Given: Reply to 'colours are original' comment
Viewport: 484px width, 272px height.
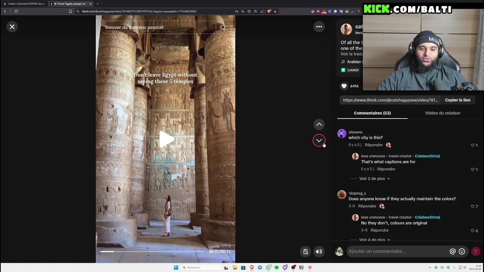Looking at the screenshot, I should click(x=380, y=230).
